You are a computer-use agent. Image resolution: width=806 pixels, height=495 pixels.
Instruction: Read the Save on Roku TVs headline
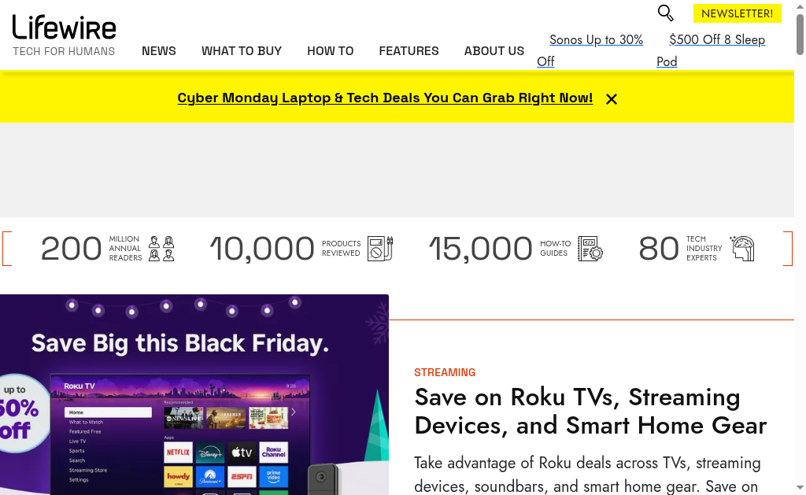[590, 411]
